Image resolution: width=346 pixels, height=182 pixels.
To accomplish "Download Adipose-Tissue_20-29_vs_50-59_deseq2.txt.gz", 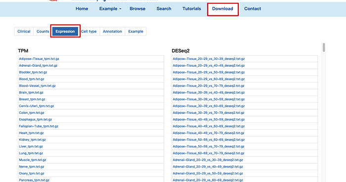I will click(209, 72).
